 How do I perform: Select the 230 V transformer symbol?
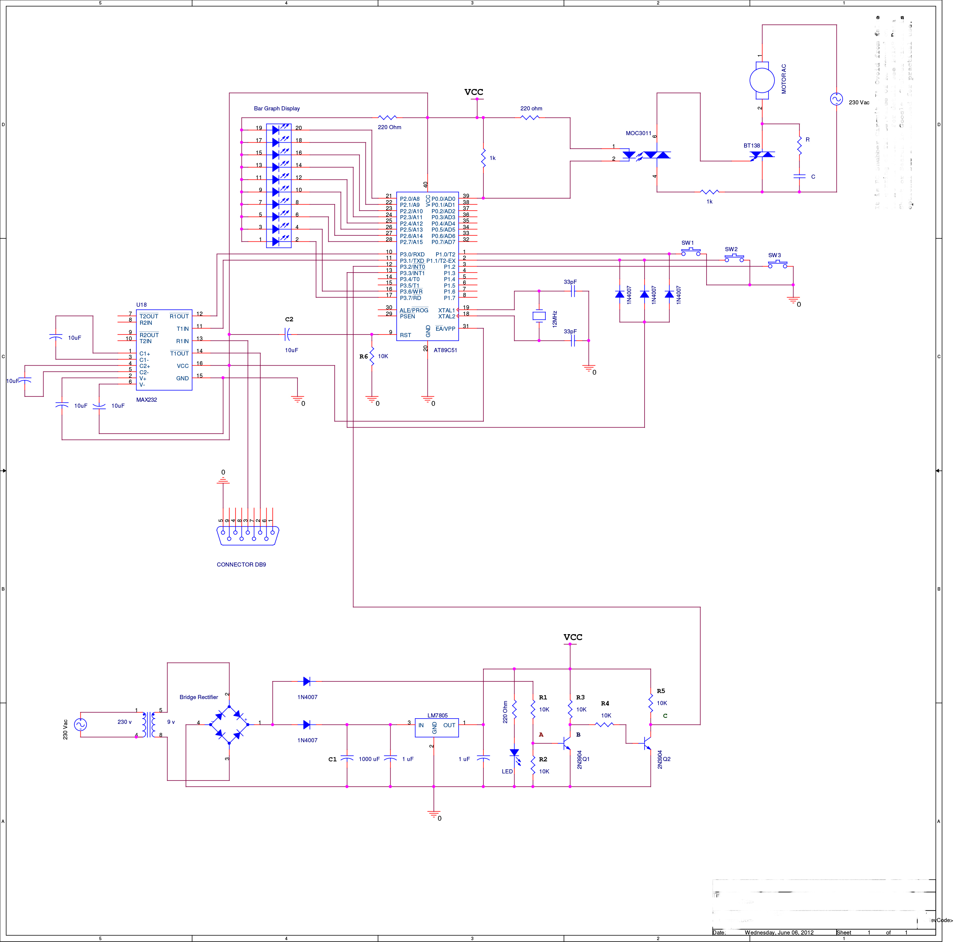pyautogui.click(x=149, y=724)
